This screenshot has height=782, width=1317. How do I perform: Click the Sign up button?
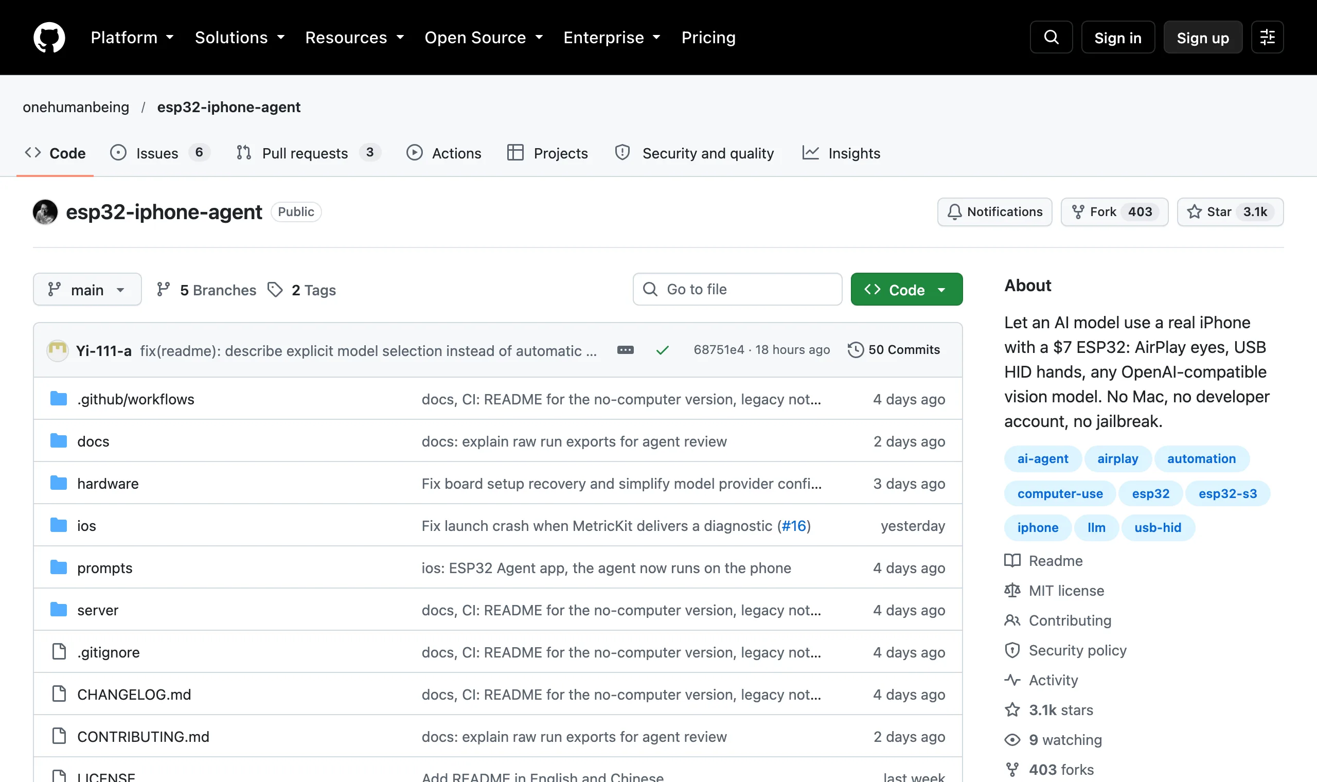pyautogui.click(x=1203, y=38)
